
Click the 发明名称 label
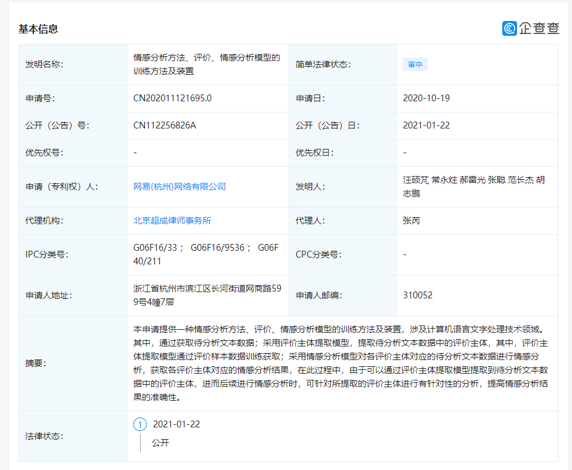[x=44, y=65]
